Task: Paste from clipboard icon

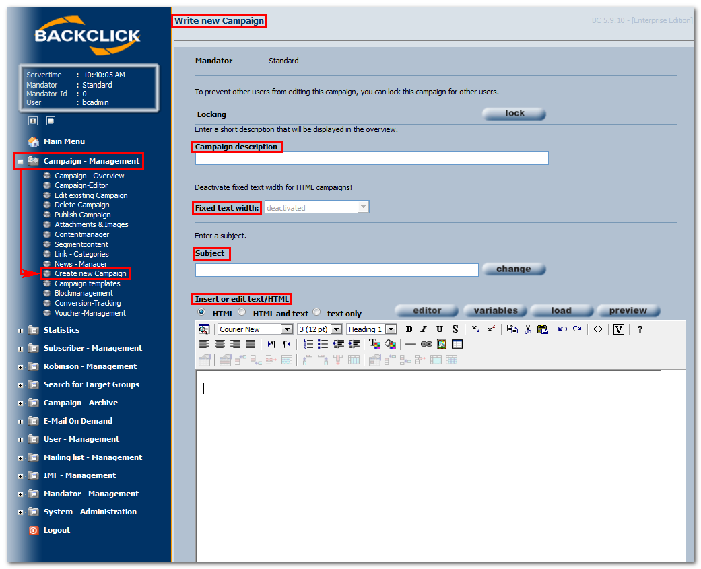Action: [x=543, y=329]
